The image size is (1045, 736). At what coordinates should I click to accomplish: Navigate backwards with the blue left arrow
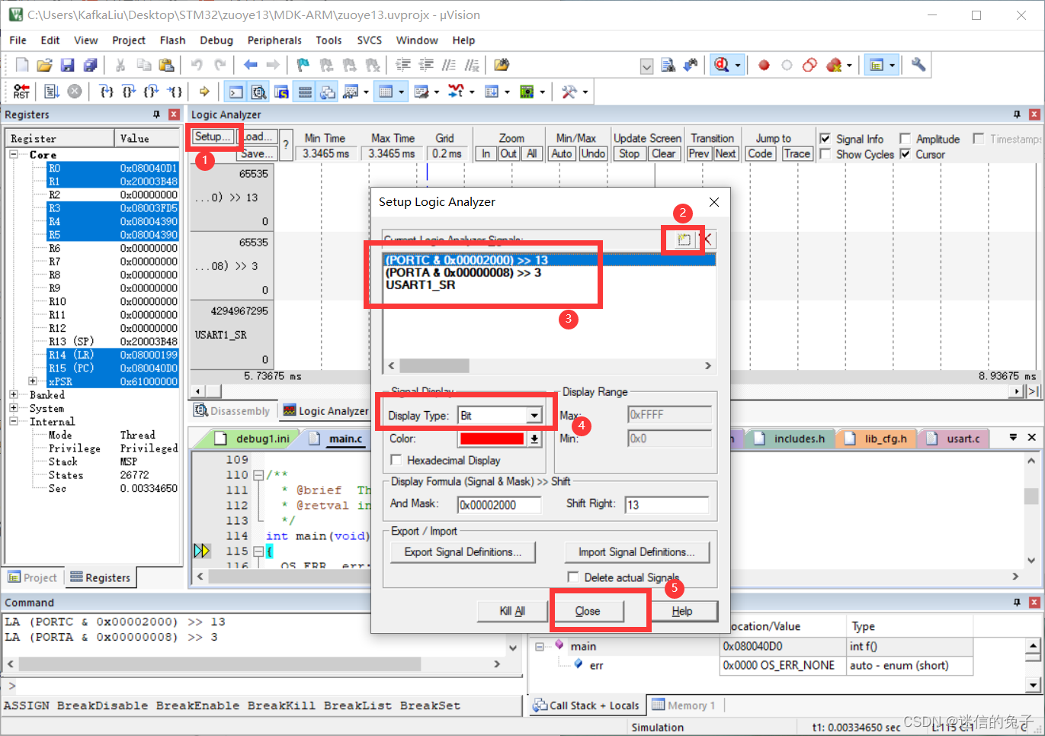tap(250, 66)
